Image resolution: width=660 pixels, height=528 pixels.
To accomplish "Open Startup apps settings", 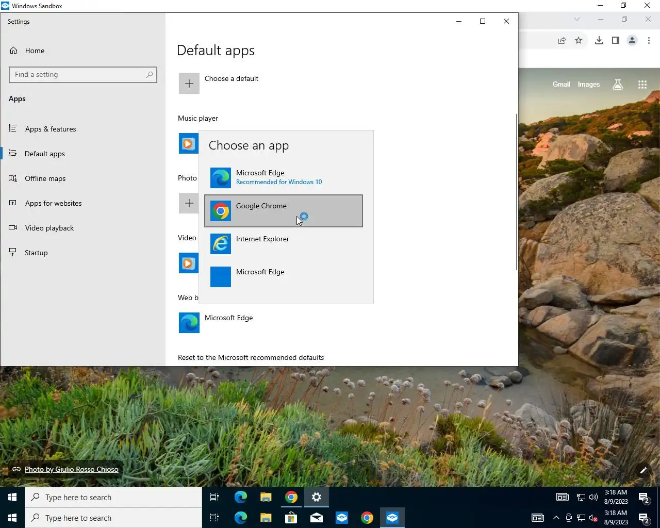I will tap(82, 253).
